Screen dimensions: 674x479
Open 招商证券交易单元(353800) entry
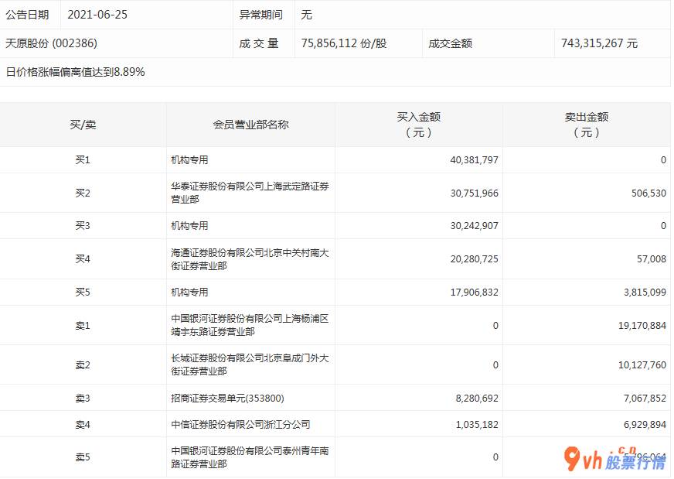point(227,398)
